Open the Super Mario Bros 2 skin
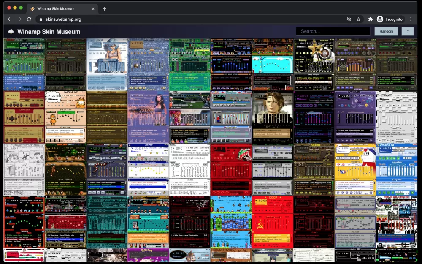Viewport: 422px width, 264px height. (231, 222)
